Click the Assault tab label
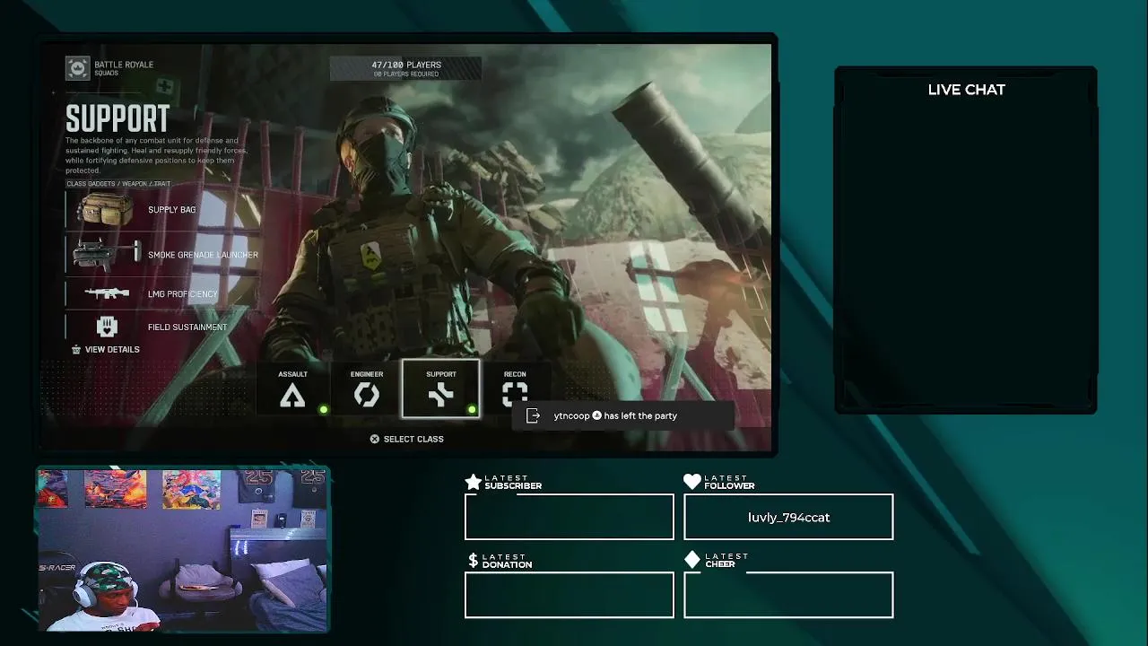Image resolution: width=1148 pixels, height=646 pixels. 292,374
